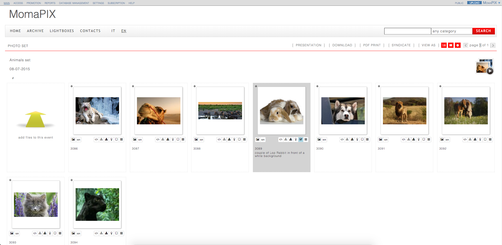
Task: Click inside the search text field
Action: pos(408,31)
